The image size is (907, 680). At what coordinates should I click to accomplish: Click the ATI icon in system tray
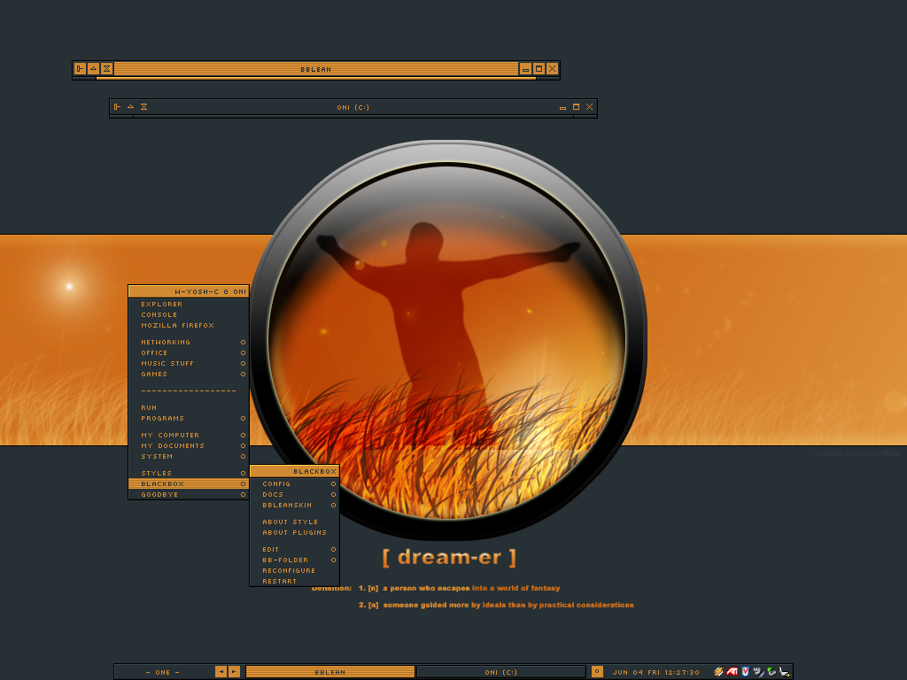[x=733, y=672]
